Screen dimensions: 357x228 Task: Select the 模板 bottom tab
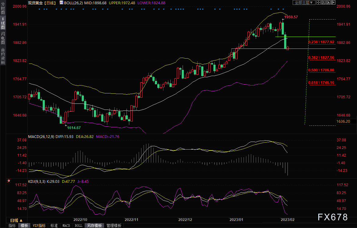pos(24,226)
